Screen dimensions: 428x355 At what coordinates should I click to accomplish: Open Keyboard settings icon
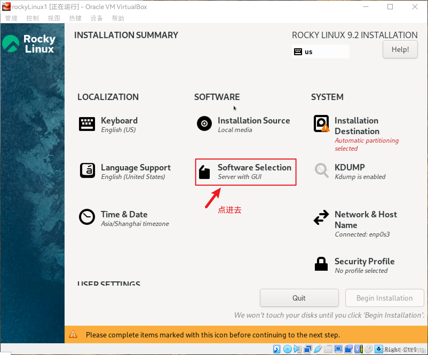(87, 124)
